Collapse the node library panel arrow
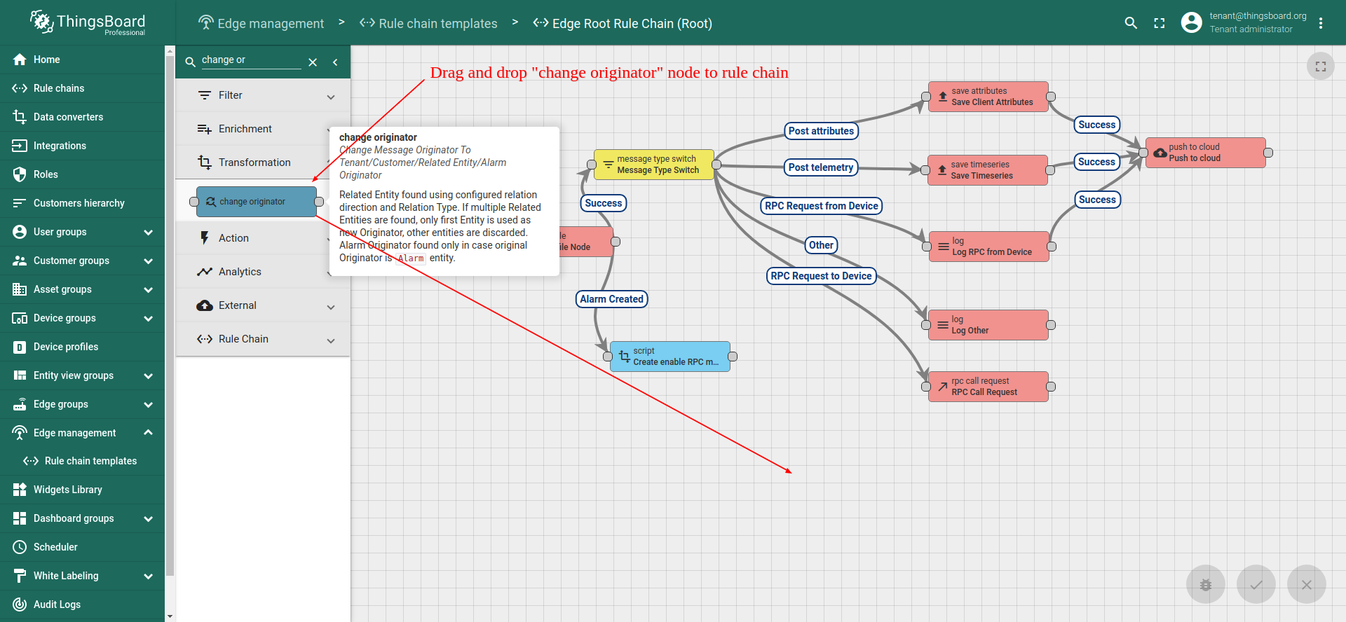The width and height of the screenshot is (1346, 622). pos(335,62)
